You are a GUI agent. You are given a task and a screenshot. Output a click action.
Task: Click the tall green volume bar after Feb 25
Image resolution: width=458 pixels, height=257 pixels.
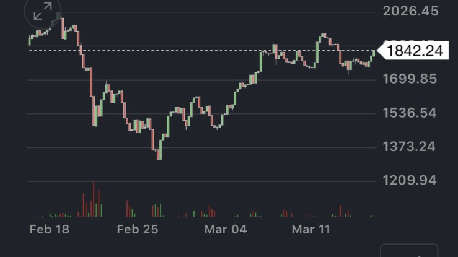pyautogui.click(x=161, y=210)
